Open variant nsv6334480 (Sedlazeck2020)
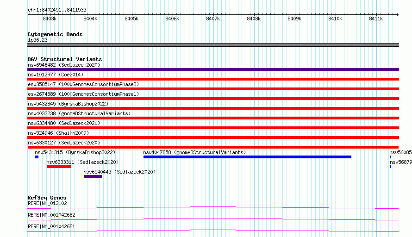 tap(64, 123)
